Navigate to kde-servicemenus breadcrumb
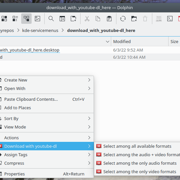Viewport: 180px width, 180px height. [x=40, y=31]
